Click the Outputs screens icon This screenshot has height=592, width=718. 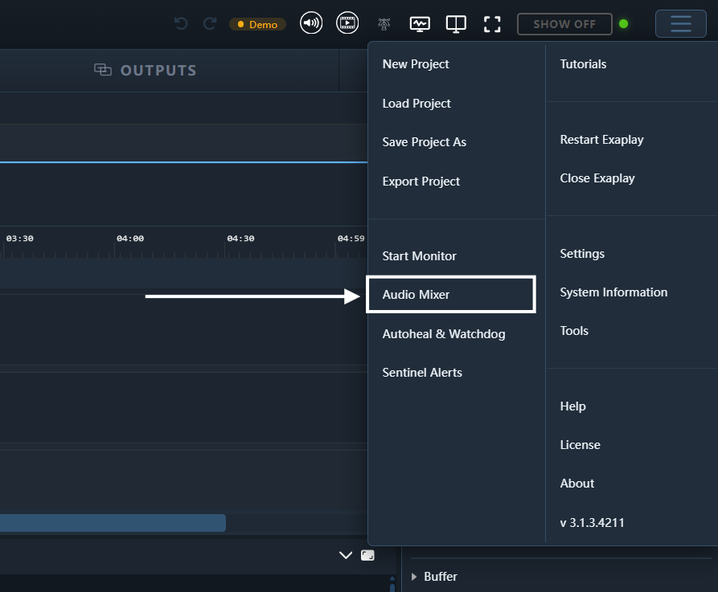point(103,70)
